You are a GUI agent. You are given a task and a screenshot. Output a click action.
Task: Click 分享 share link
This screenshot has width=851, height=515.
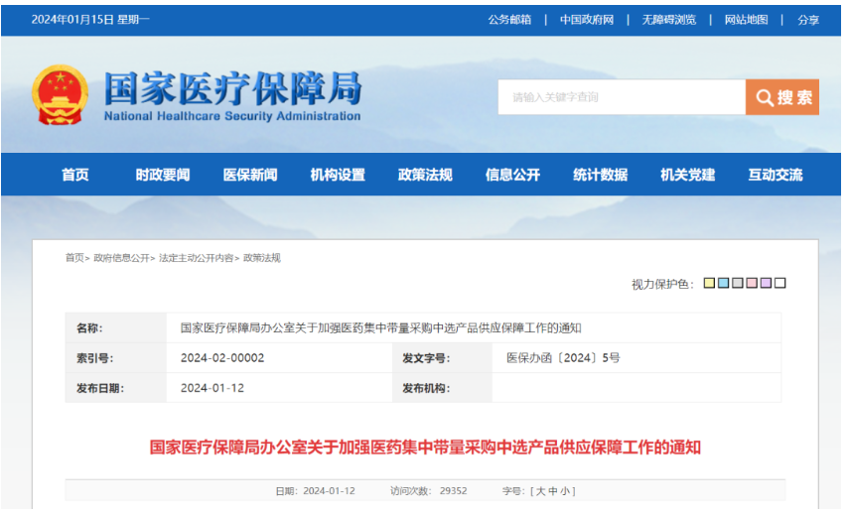(808, 20)
